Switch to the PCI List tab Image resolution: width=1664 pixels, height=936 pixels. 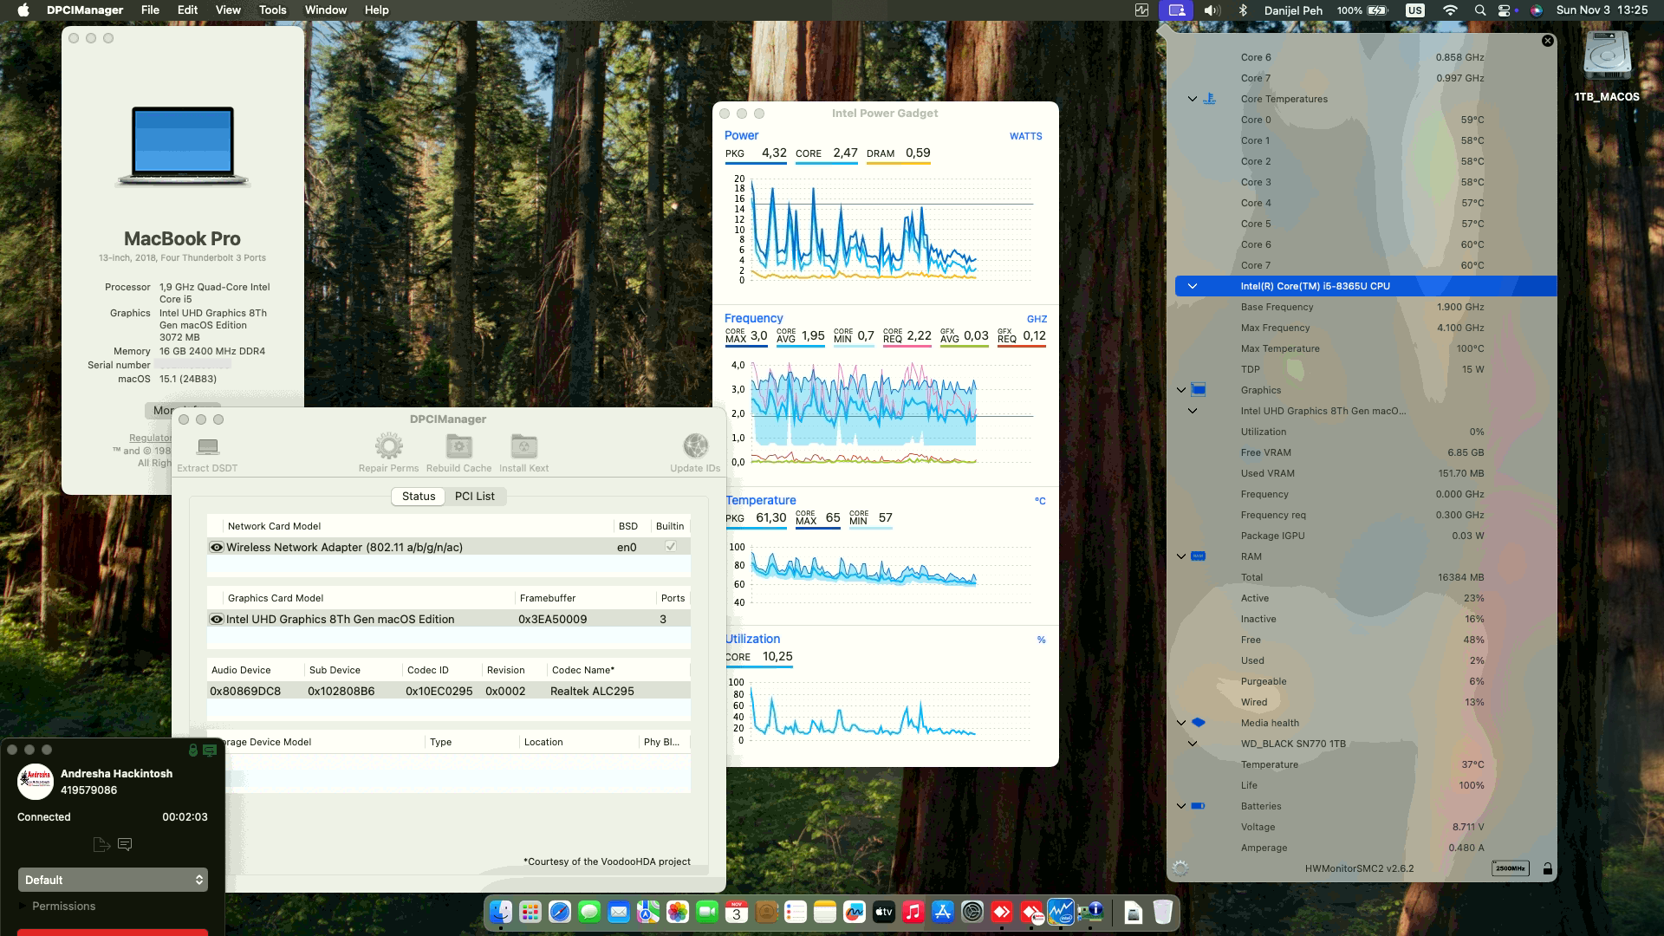[475, 497]
